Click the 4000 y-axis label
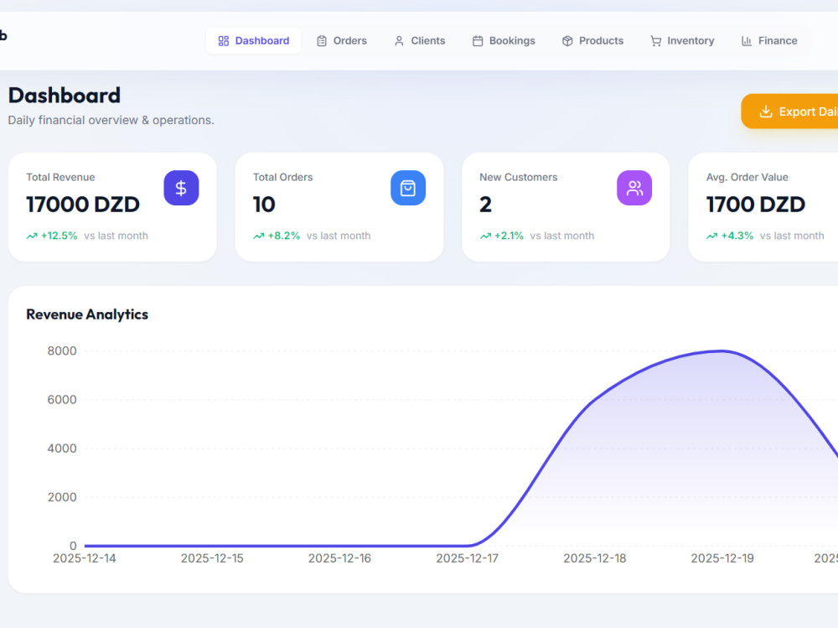 click(62, 449)
